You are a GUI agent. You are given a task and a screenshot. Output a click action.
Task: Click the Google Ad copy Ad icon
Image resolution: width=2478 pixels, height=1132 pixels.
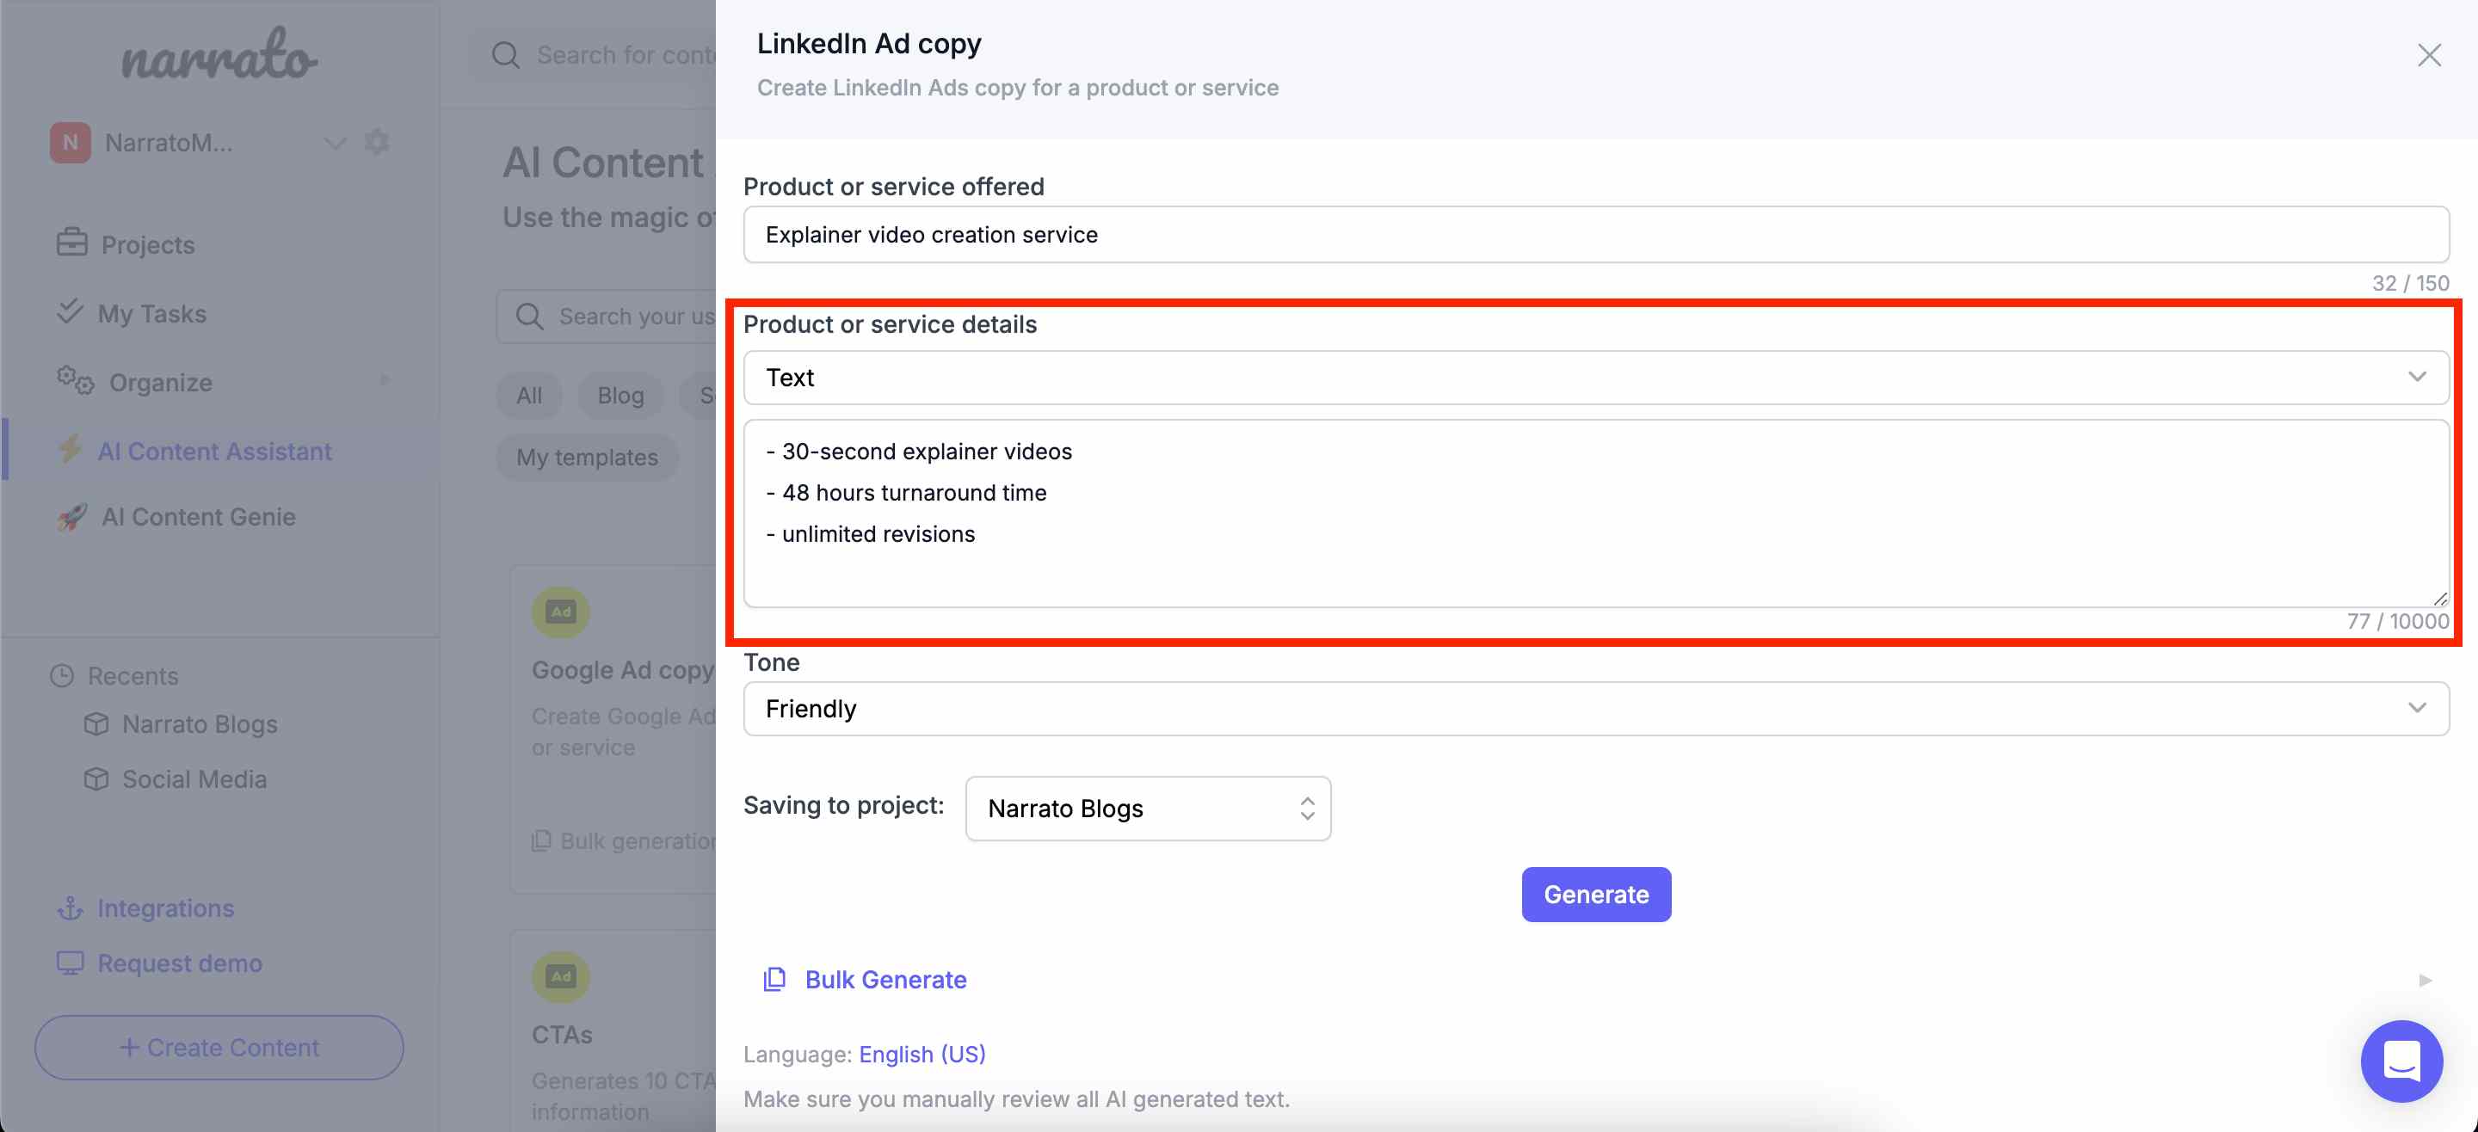point(561,612)
